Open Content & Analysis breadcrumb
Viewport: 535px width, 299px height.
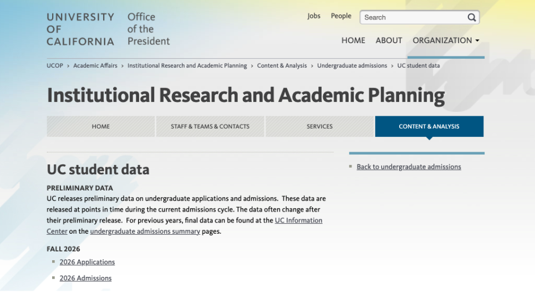[282, 65]
